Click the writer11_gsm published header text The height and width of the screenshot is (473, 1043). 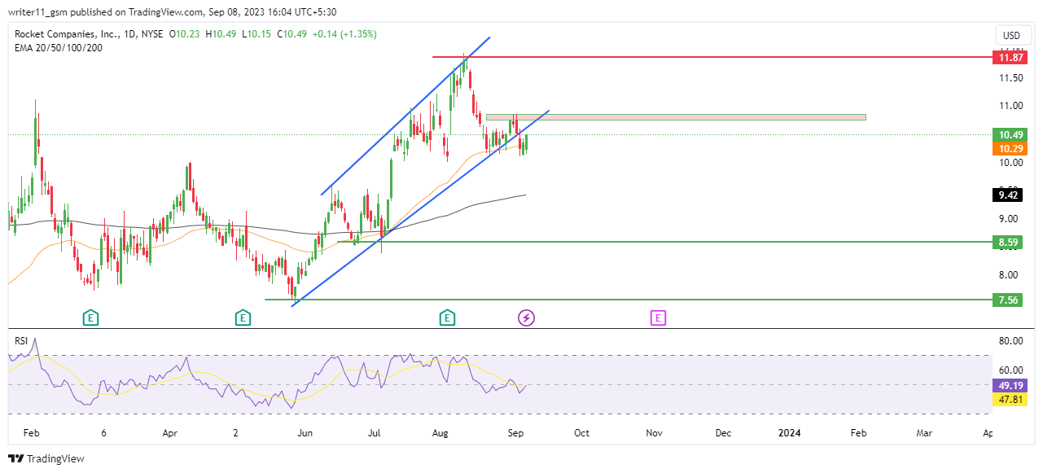(x=172, y=11)
